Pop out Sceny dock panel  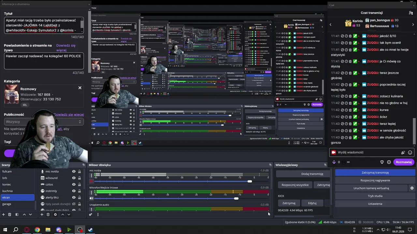point(83,165)
